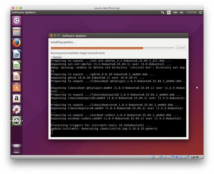Click VirtualBox keyboard capture arrow icon

coord(189,157)
